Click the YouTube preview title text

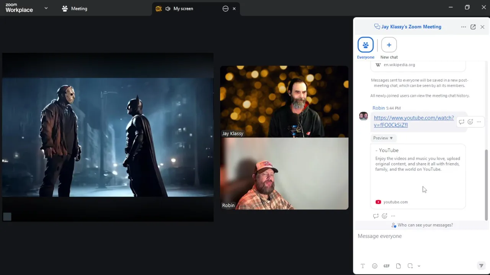(387, 150)
